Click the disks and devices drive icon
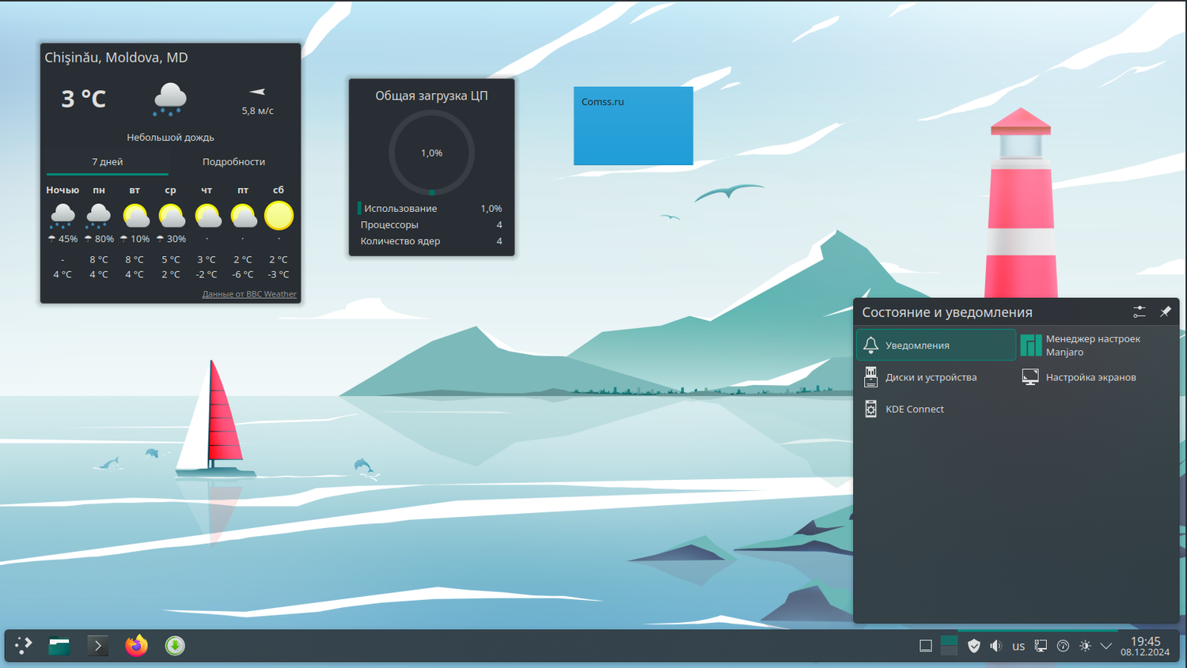Screen dimensions: 1187x668 [x=870, y=377]
